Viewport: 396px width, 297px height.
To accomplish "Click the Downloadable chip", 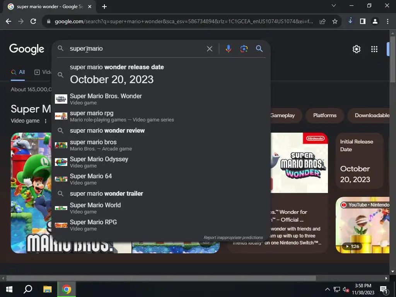I will coord(369,115).
